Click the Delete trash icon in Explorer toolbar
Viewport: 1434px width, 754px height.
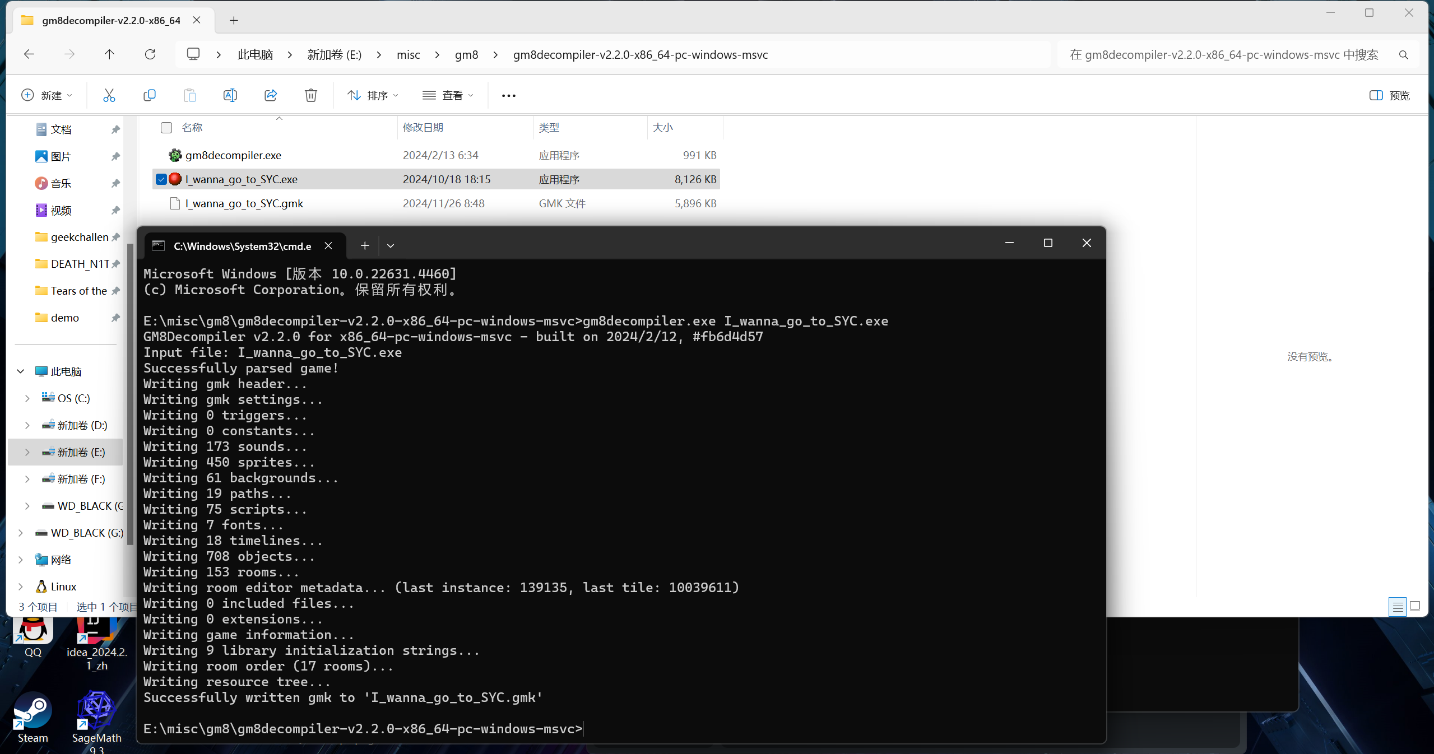pos(311,95)
